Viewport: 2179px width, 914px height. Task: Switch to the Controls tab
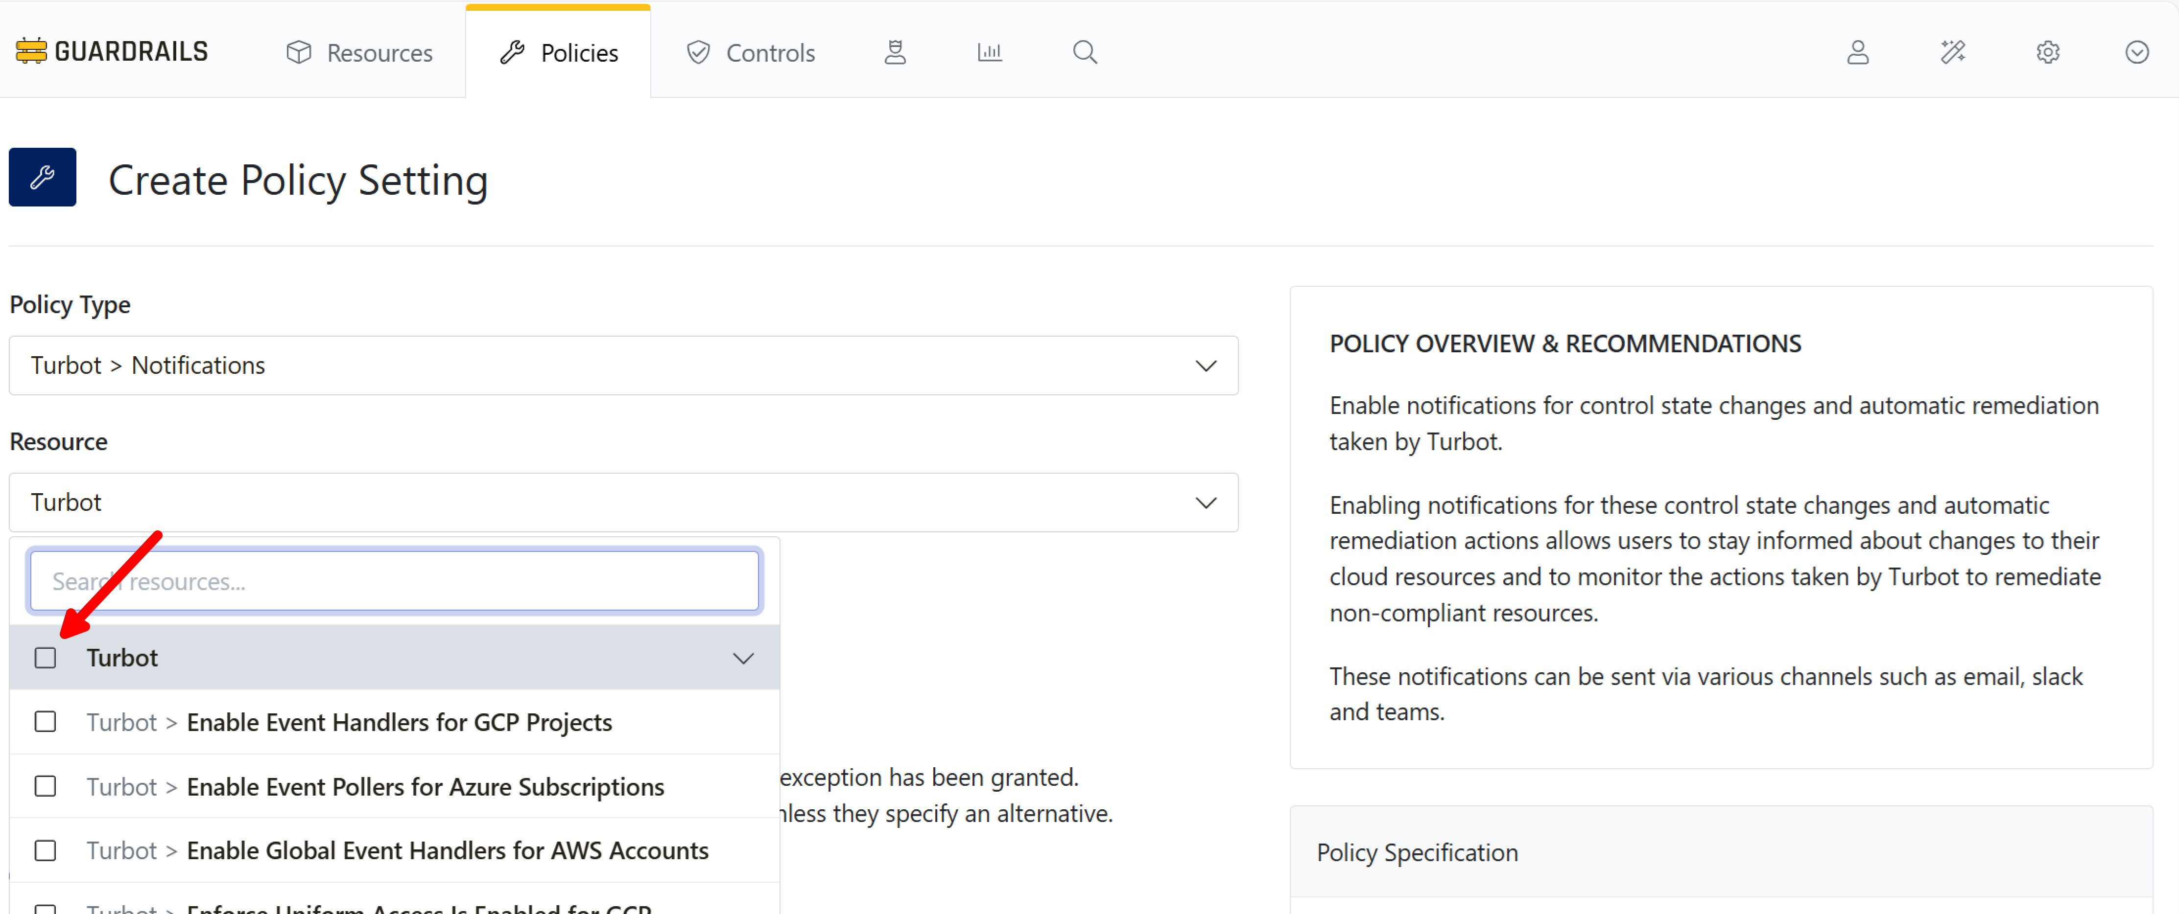click(750, 52)
